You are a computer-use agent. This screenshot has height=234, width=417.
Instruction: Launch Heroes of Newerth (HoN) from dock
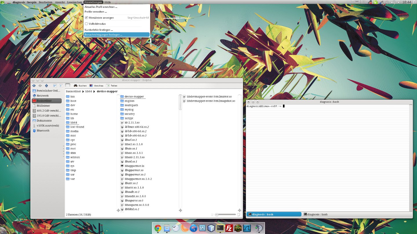[x=238, y=228]
